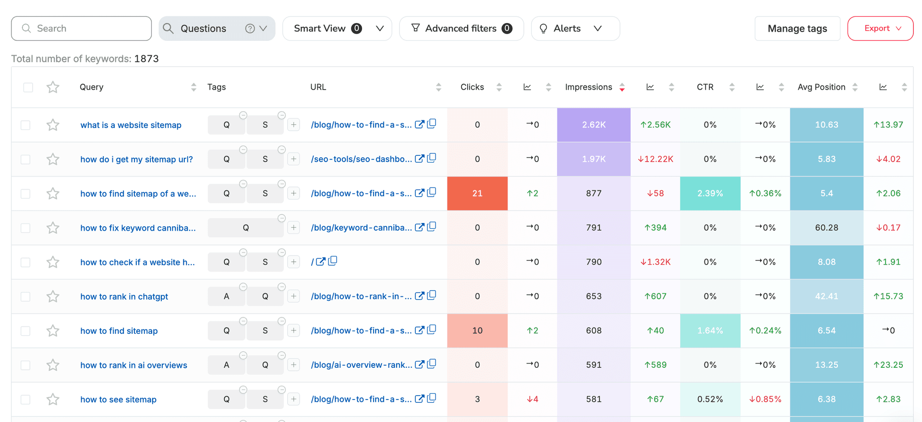The height and width of the screenshot is (422, 922).
Task: Check the 'how to fix keyword canniba...' checkbox
Action: (x=25, y=228)
